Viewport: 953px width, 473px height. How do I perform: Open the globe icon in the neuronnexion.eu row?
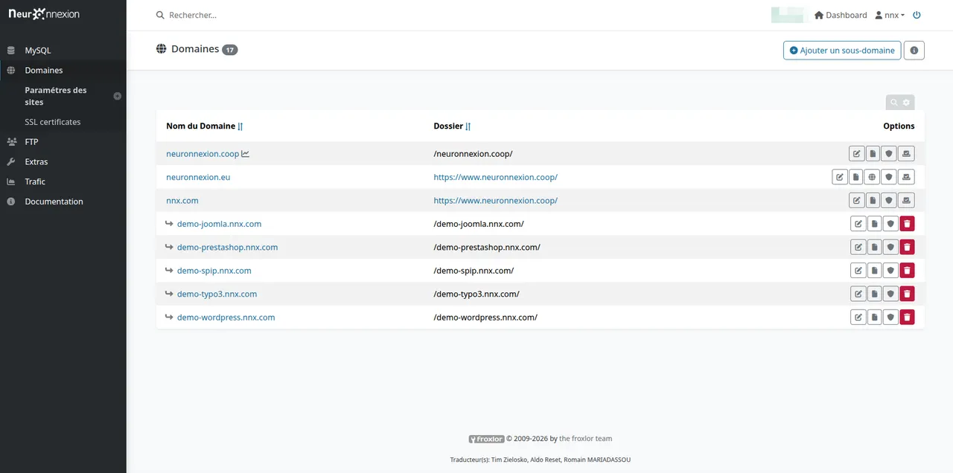873,177
